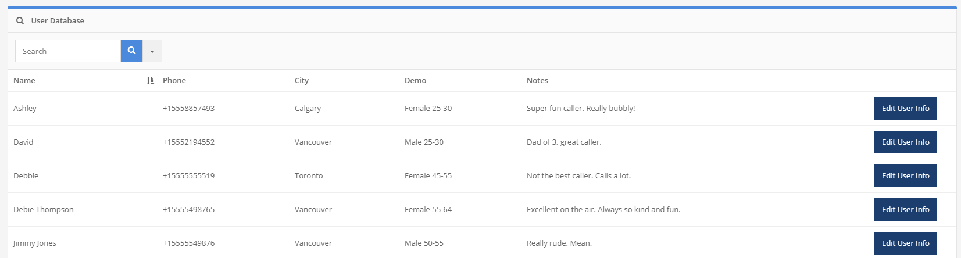Image resolution: width=961 pixels, height=258 pixels.
Task: Click the blue search magnifier button
Action: click(x=131, y=51)
